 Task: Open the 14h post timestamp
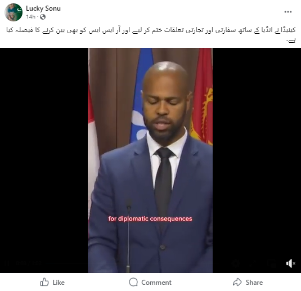coord(31,17)
